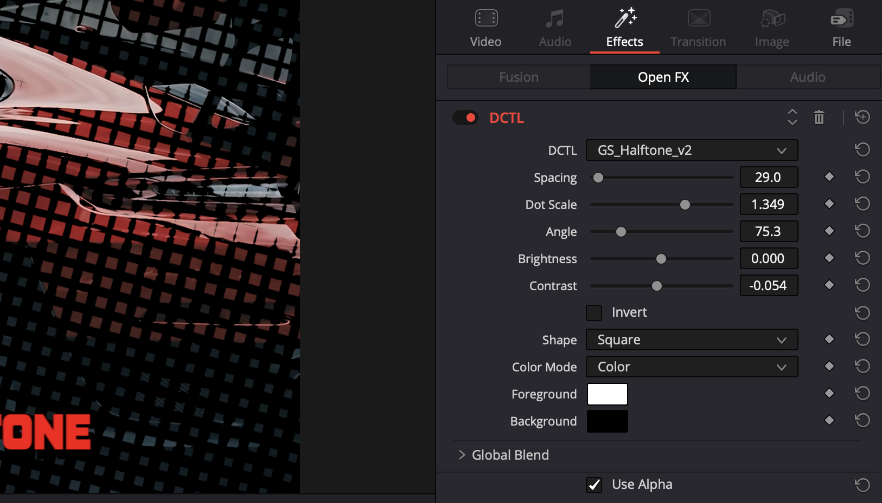Click the Brightness value field 0.000
882x503 pixels.
(769, 258)
